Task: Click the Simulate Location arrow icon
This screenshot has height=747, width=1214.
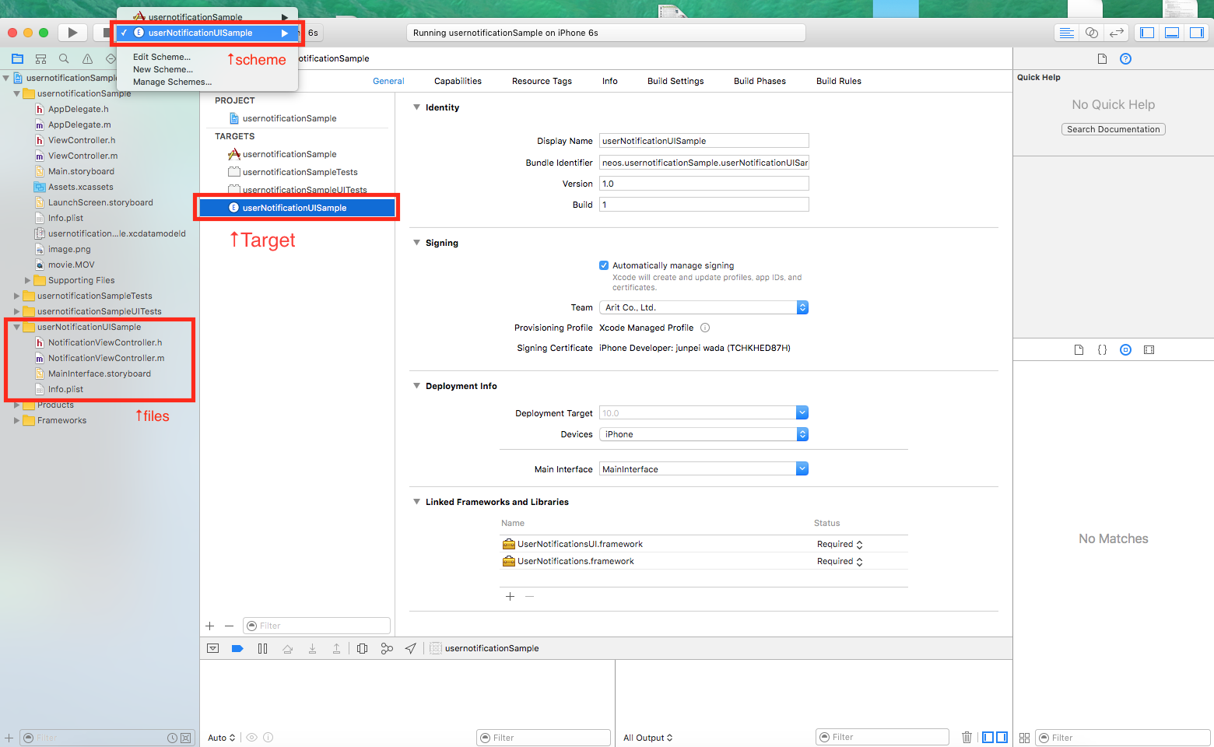Action: [x=410, y=648]
